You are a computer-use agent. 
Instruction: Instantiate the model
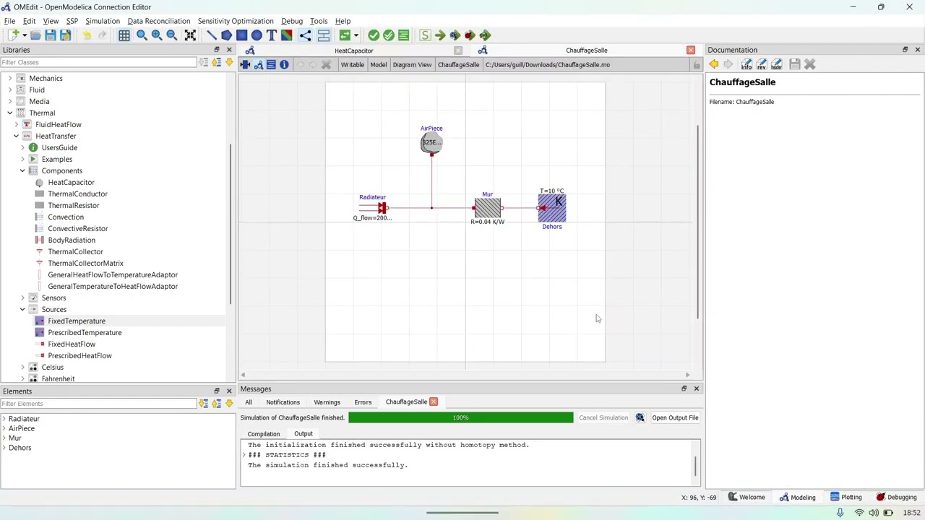click(404, 35)
